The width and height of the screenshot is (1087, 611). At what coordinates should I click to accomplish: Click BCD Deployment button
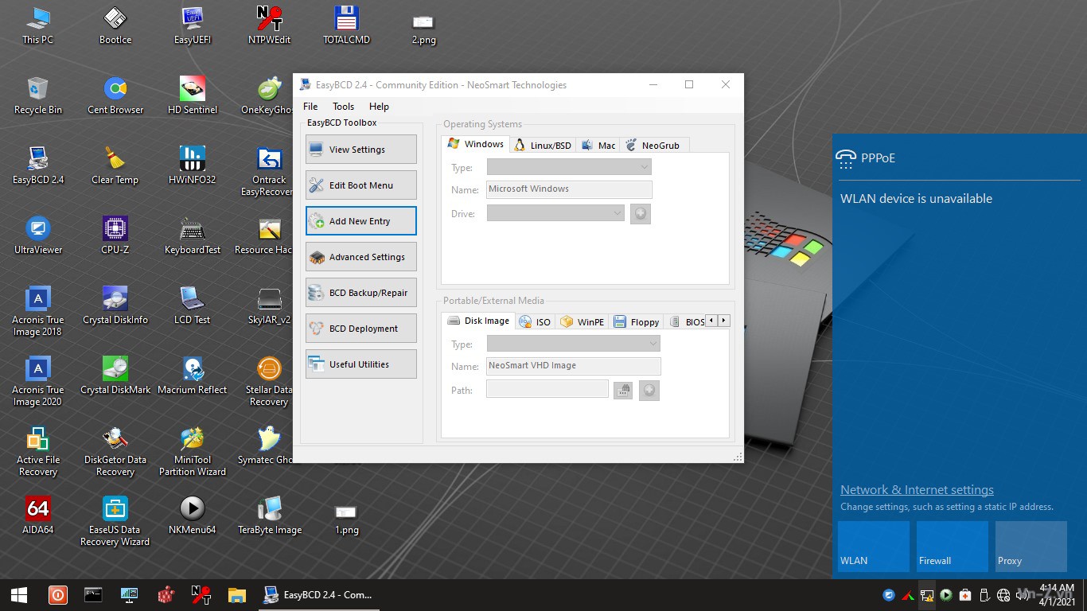360,329
